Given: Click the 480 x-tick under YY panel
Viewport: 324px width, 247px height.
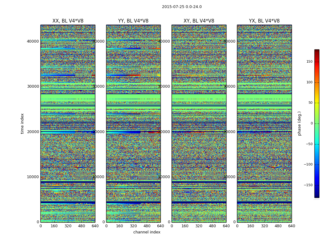Looking at the screenshot, I should click(147, 226).
